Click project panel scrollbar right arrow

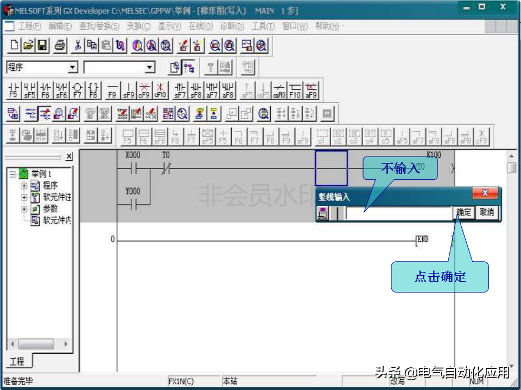pos(66,343)
